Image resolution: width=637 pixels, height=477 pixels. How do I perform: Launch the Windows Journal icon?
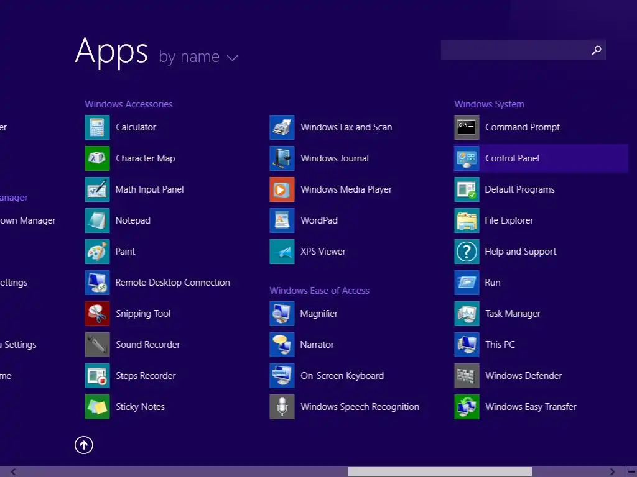coord(282,158)
